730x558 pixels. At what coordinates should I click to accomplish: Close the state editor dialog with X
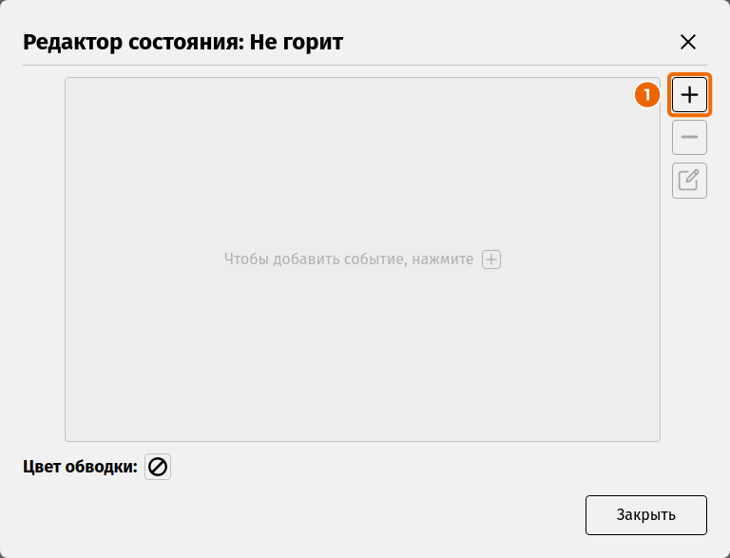click(687, 42)
